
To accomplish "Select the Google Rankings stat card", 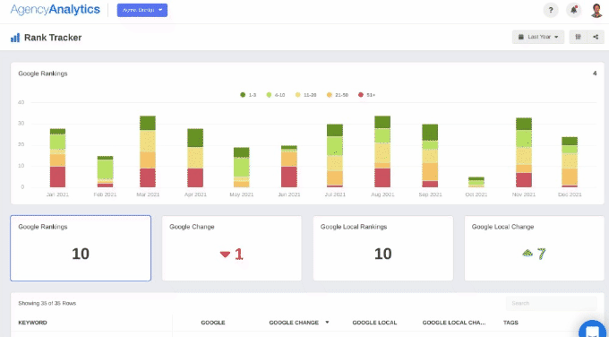I will (81, 248).
